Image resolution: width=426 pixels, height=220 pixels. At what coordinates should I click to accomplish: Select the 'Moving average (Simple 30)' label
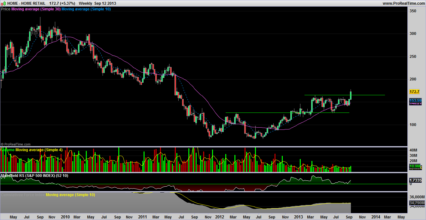click(x=36, y=9)
